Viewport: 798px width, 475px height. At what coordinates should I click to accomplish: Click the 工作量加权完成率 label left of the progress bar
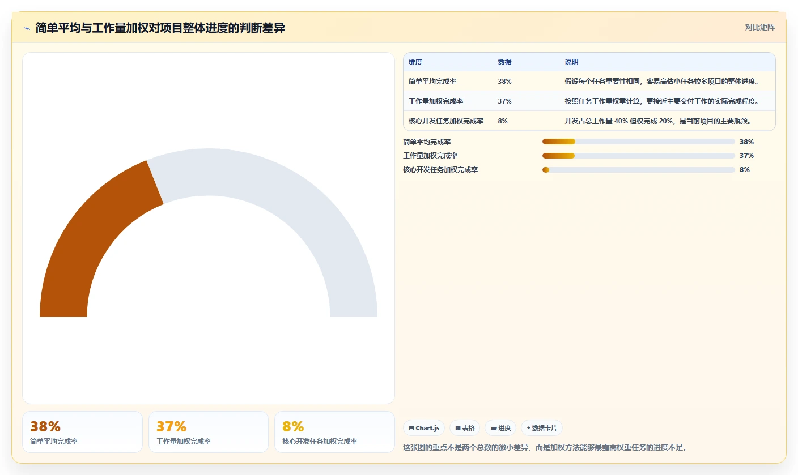tap(430, 156)
